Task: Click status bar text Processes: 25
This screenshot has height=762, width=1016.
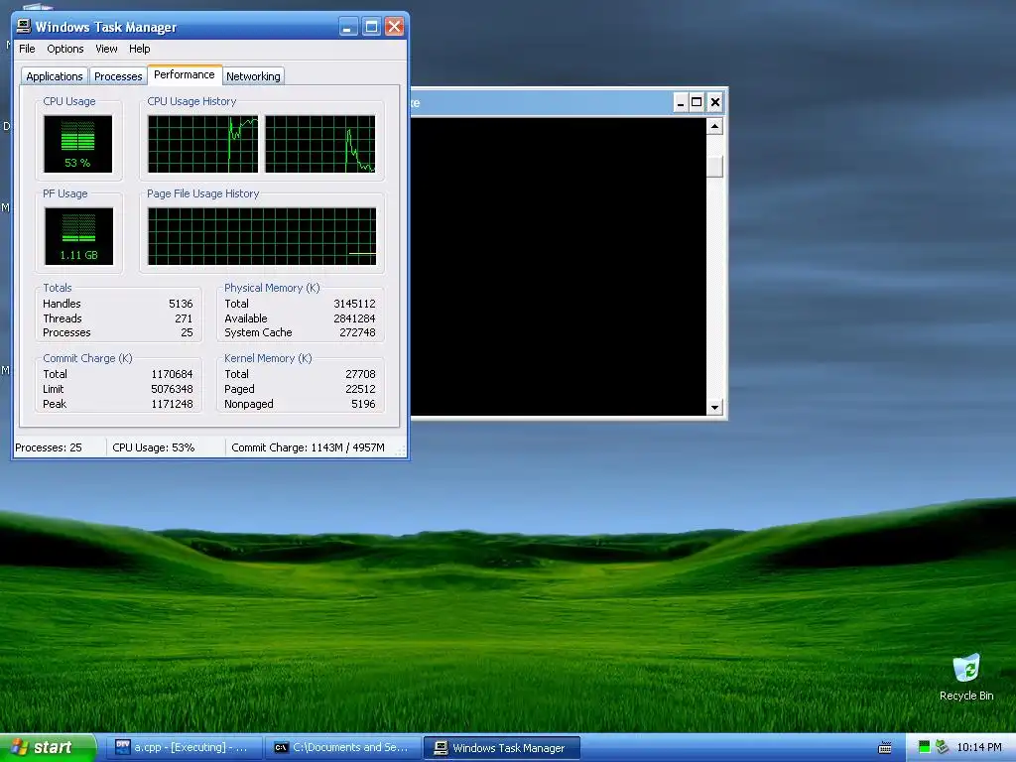Action: point(49,447)
